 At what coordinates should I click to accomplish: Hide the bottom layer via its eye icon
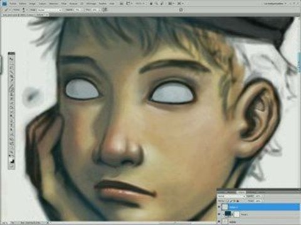click(x=219, y=221)
